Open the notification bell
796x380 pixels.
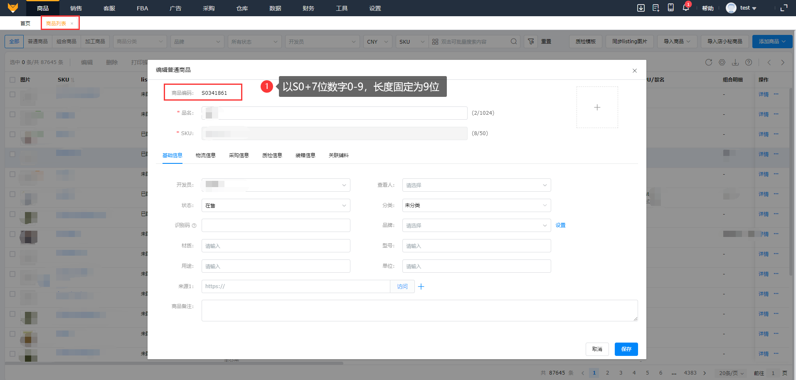[x=686, y=8]
